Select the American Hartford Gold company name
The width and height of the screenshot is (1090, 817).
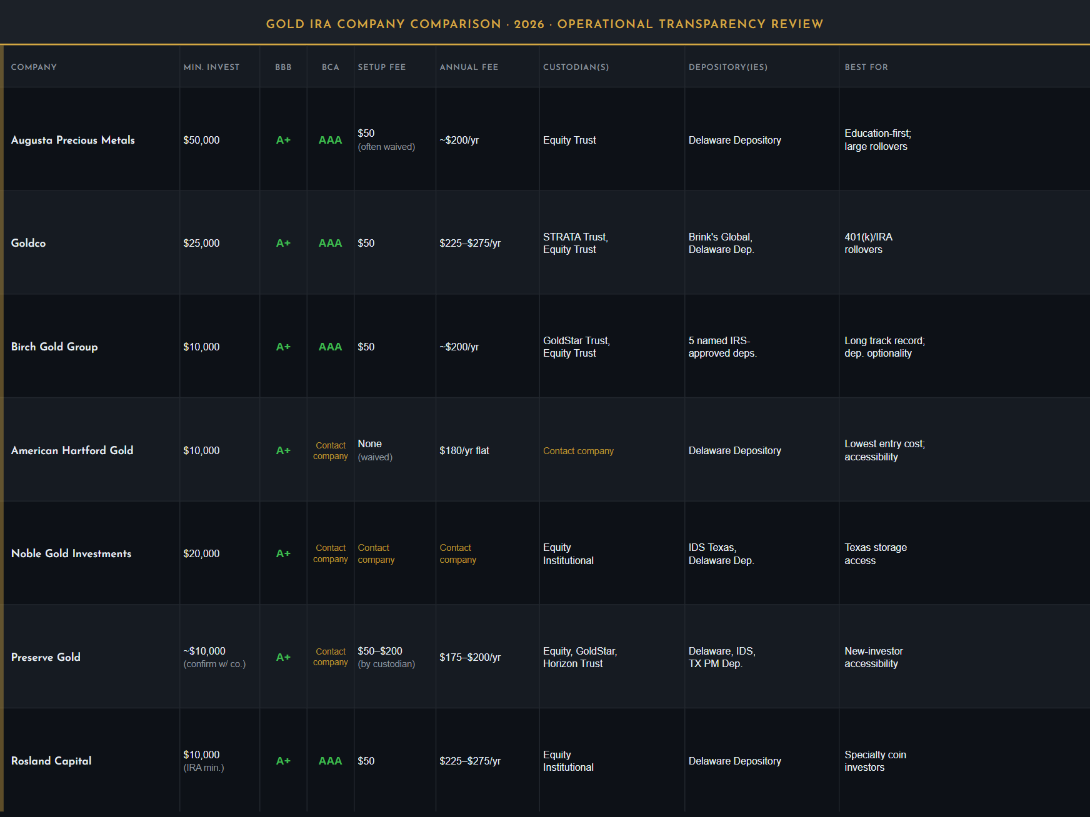point(72,450)
